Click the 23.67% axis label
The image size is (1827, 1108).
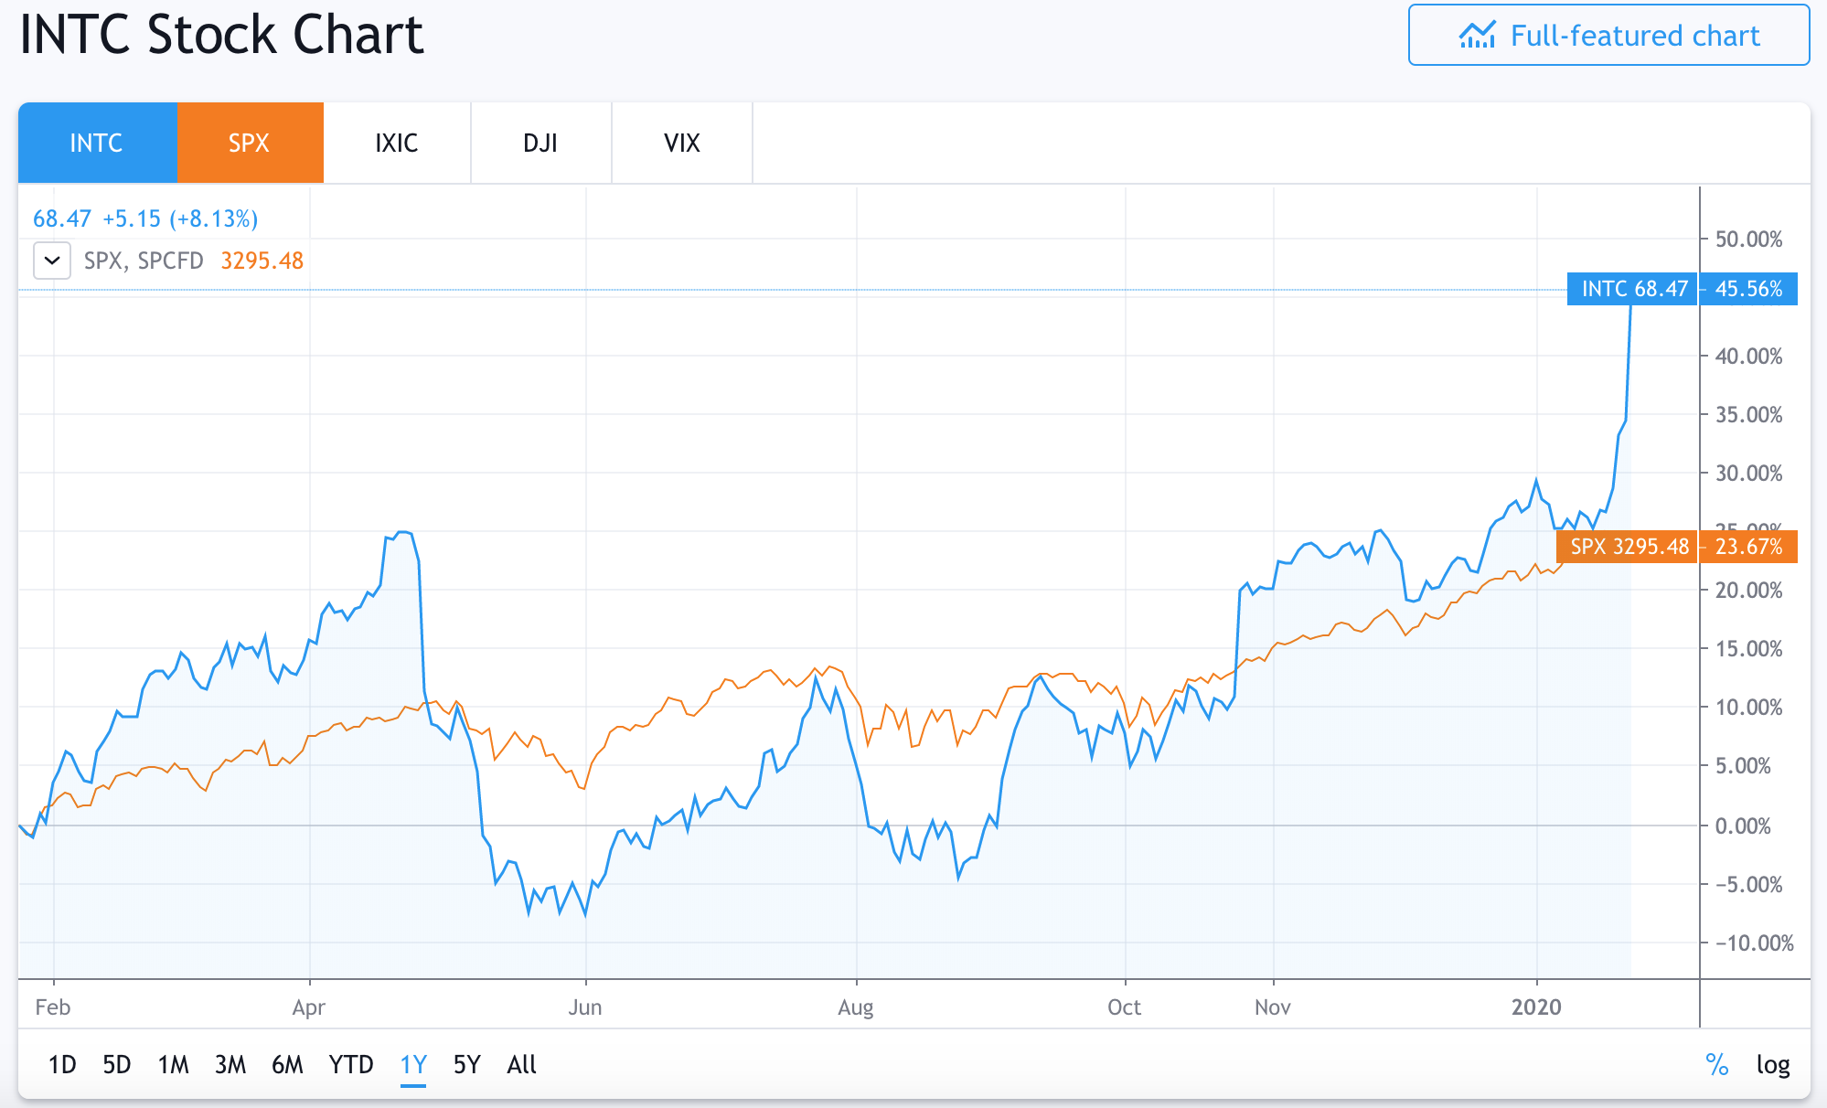click(x=1748, y=547)
